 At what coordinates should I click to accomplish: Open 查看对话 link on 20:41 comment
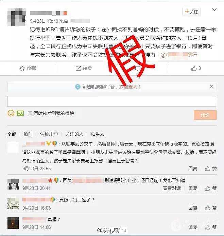point(172,188)
